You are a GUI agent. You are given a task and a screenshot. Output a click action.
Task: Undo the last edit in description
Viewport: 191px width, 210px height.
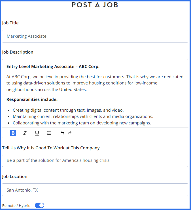click(x=62, y=133)
